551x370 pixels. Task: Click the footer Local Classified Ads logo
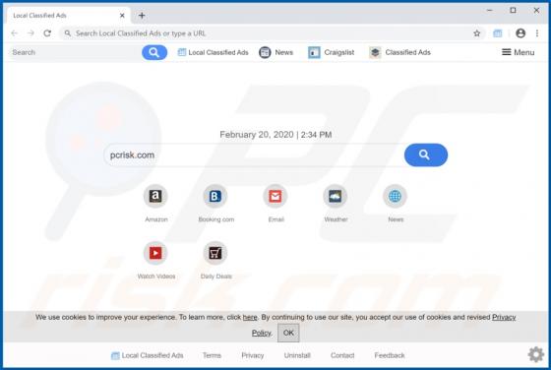(x=148, y=355)
